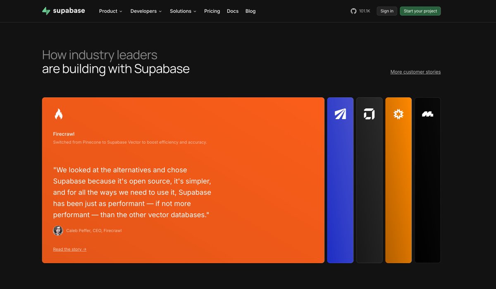
Task: Click the Supabase logo in header
Action: (x=64, y=11)
